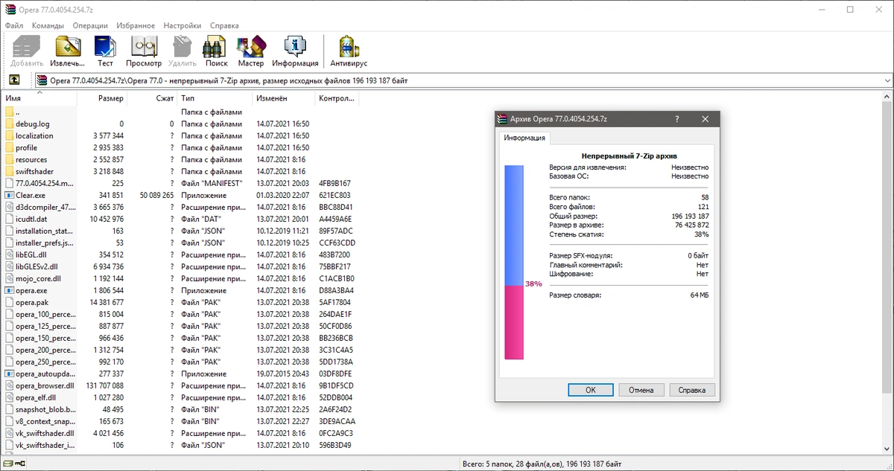
Task: Close the archive information dialog
Action: (705, 119)
